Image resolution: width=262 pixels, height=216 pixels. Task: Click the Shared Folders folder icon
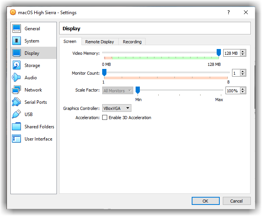(17, 127)
